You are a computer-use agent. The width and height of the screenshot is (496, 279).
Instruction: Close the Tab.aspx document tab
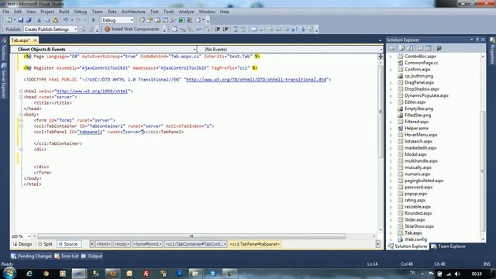click(x=35, y=40)
